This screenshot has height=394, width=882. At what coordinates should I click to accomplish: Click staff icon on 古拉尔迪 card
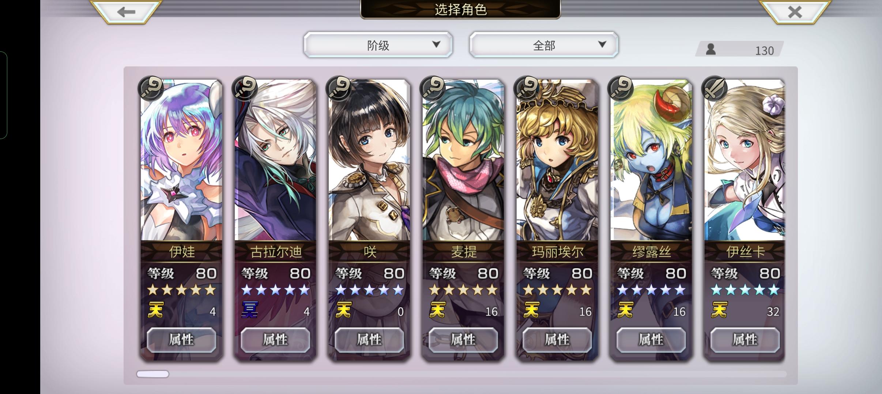click(x=245, y=88)
